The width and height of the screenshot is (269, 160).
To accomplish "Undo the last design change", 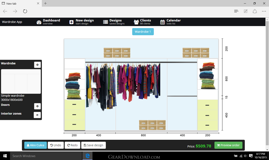I will tap(56, 145).
